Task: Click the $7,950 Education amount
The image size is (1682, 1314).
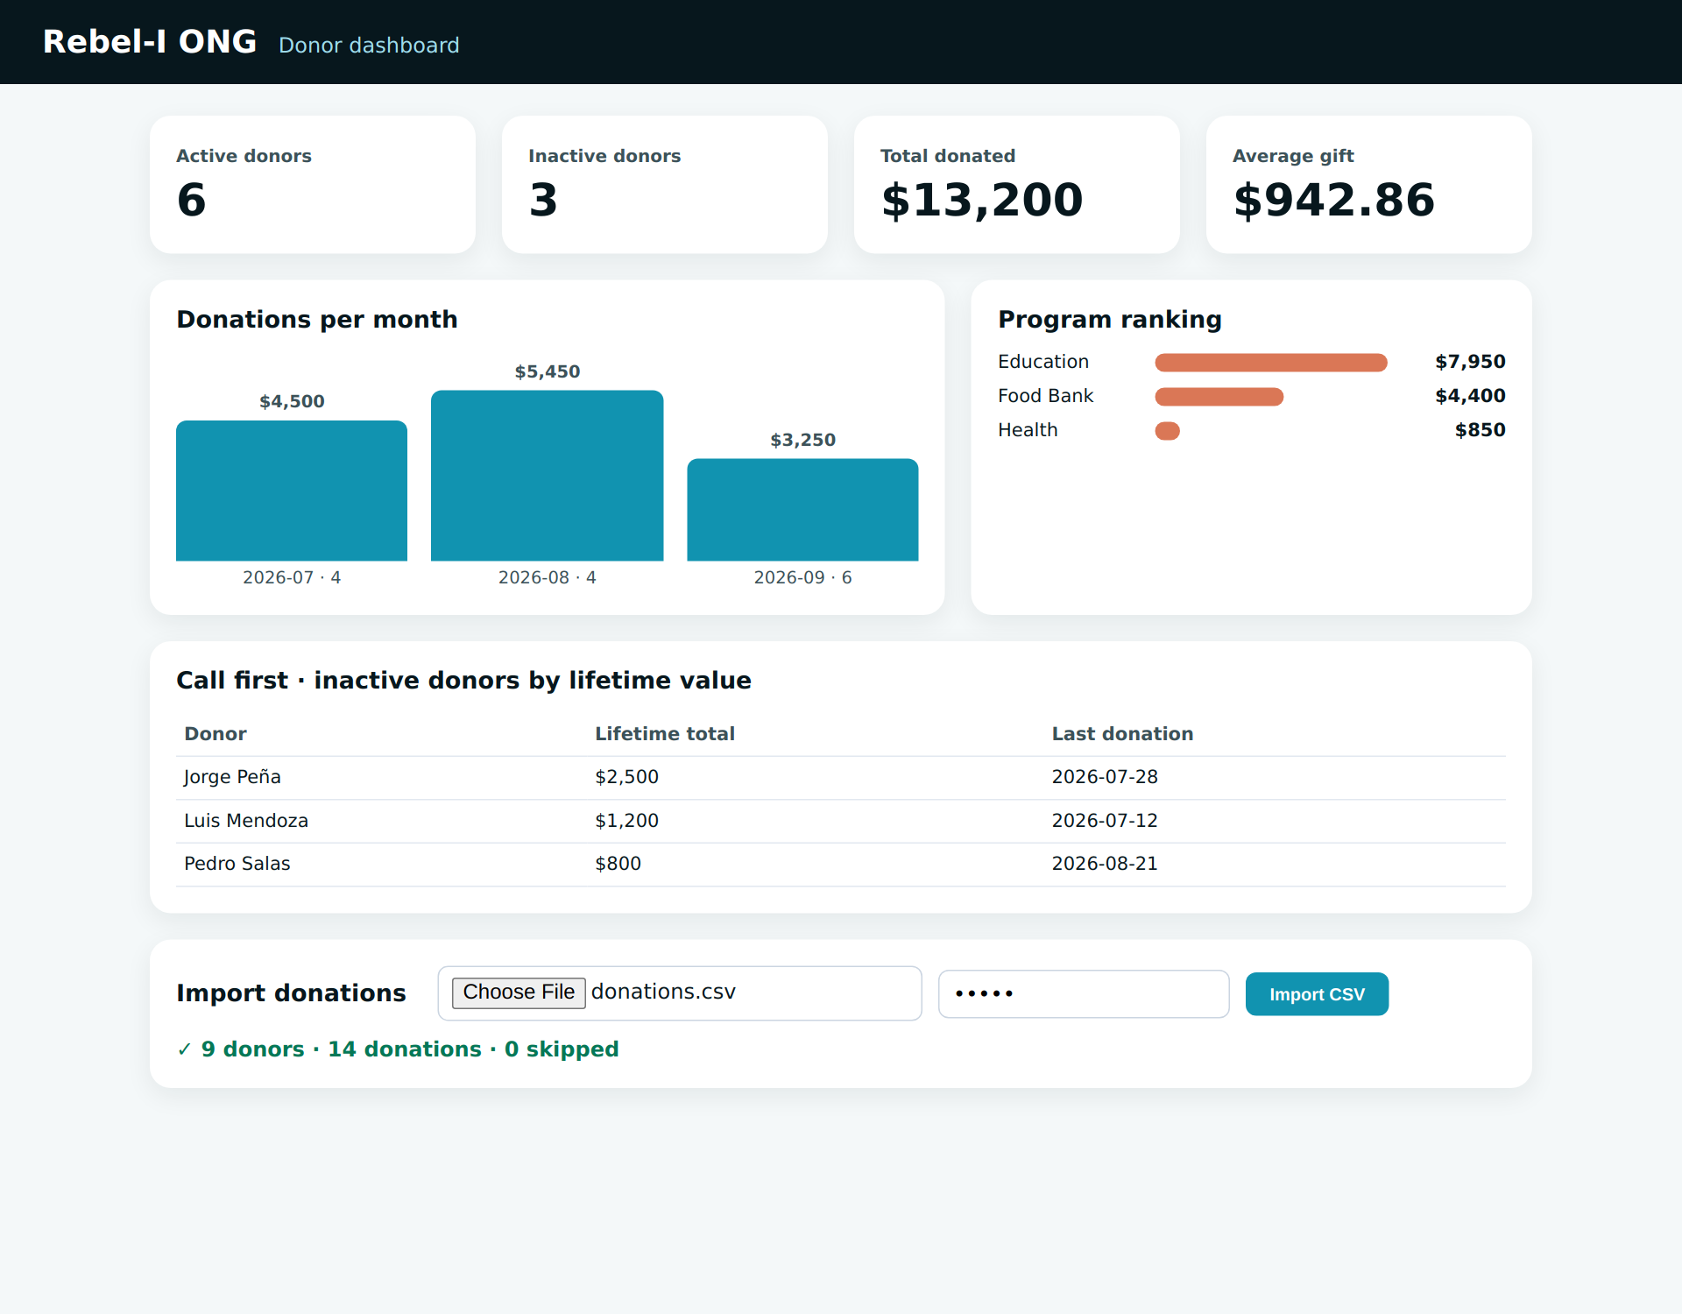Action: pos(1470,362)
